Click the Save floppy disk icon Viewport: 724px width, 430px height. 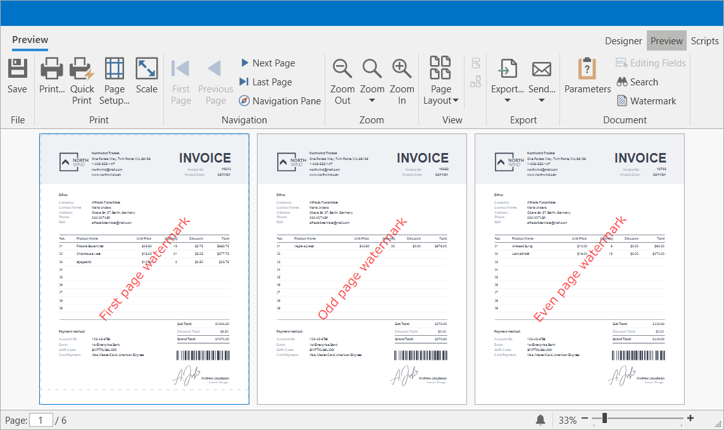coord(18,68)
